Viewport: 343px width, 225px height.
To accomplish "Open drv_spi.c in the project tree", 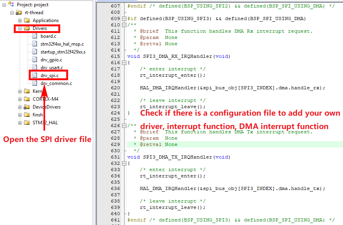I will (49, 76).
